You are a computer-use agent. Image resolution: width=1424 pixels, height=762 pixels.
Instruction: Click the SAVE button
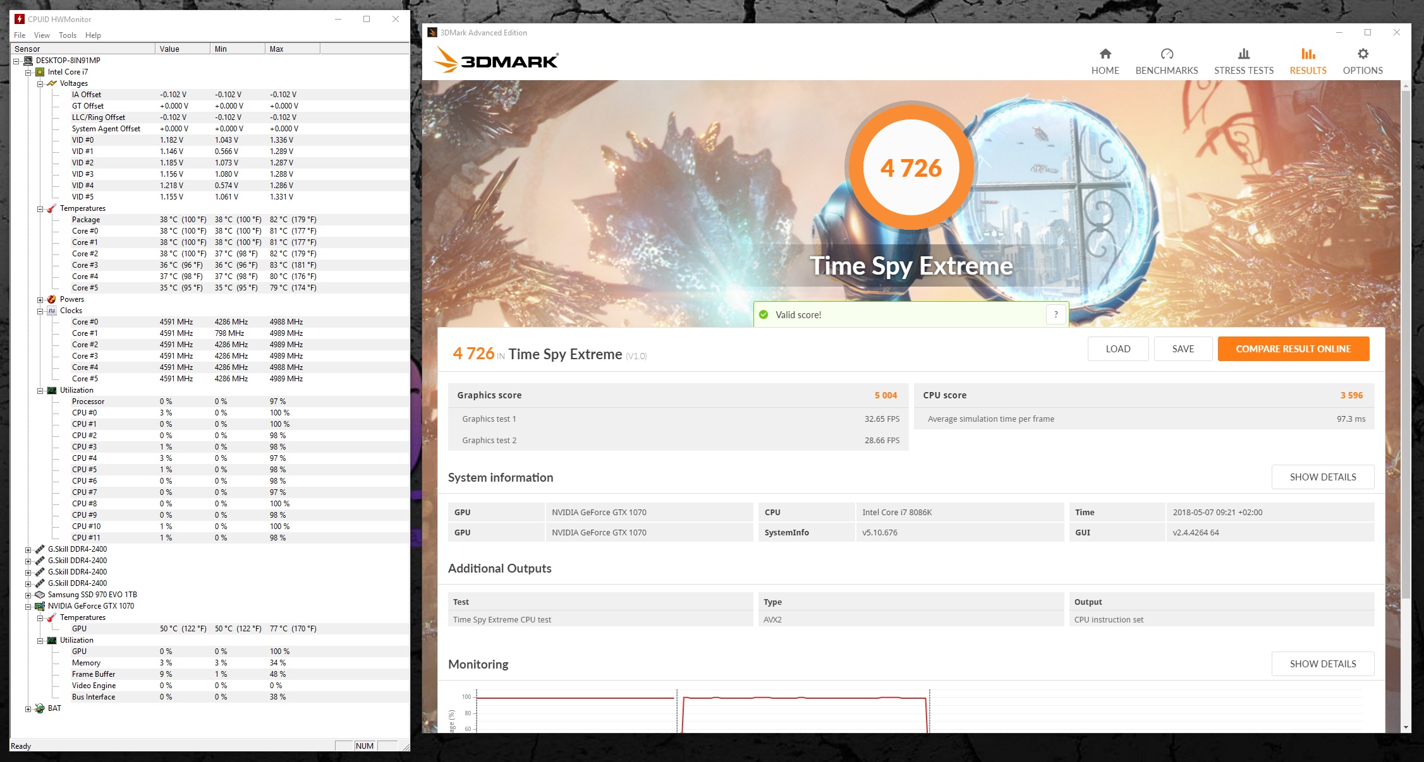pyautogui.click(x=1183, y=348)
